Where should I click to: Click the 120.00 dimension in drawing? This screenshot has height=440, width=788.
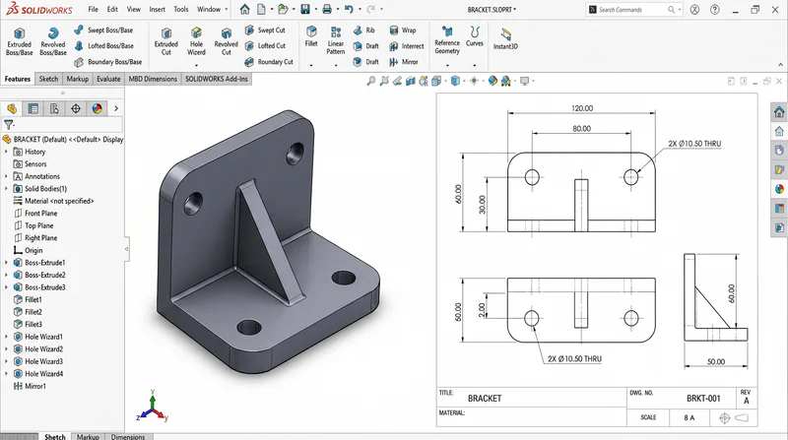[581, 108]
